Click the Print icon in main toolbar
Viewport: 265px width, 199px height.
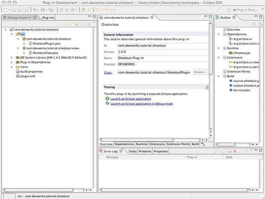click(x=19, y=10)
